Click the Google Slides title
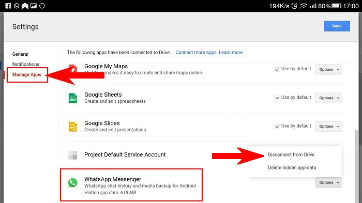This screenshot has width=362, height=203. pyautogui.click(x=102, y=123)
